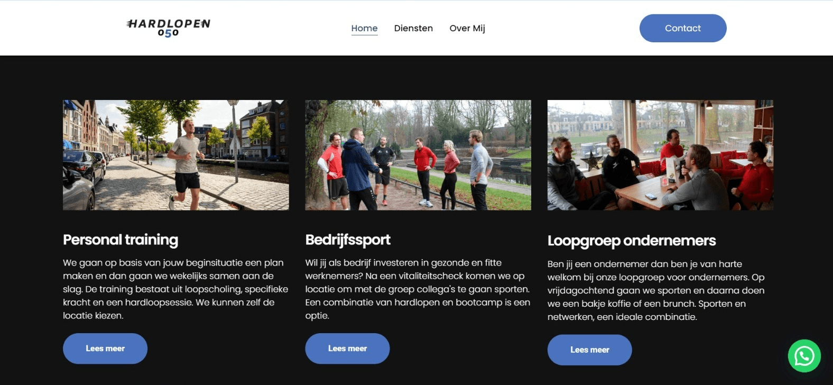The width and height of the screenshot is (833, 385).
Task: Click the HARDLOPEN wordmark in the logo
Action: [x=169, y=24]
